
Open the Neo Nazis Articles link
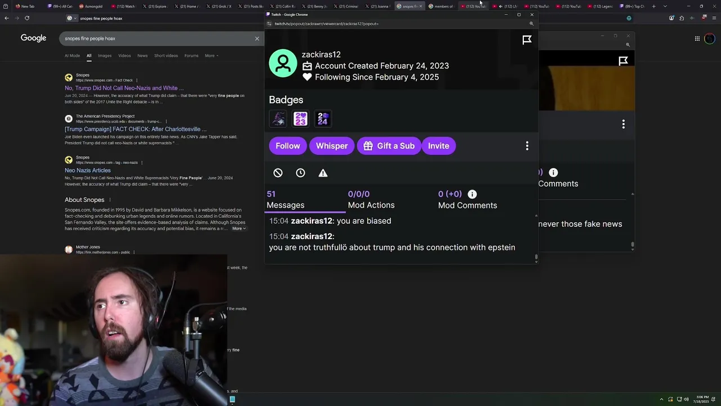tap(87, 170)
